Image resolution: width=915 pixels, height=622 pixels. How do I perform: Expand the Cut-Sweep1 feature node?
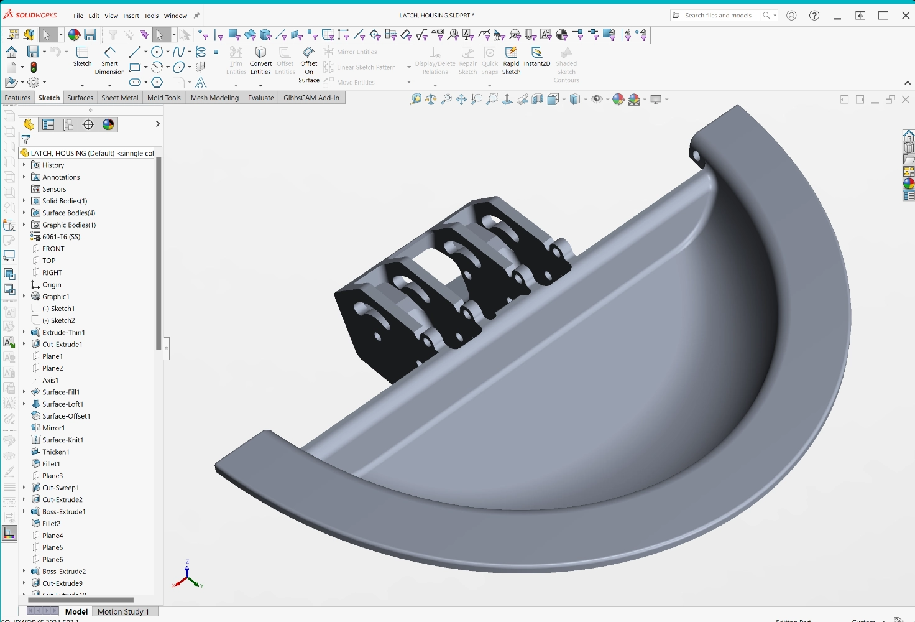point(24,488)
